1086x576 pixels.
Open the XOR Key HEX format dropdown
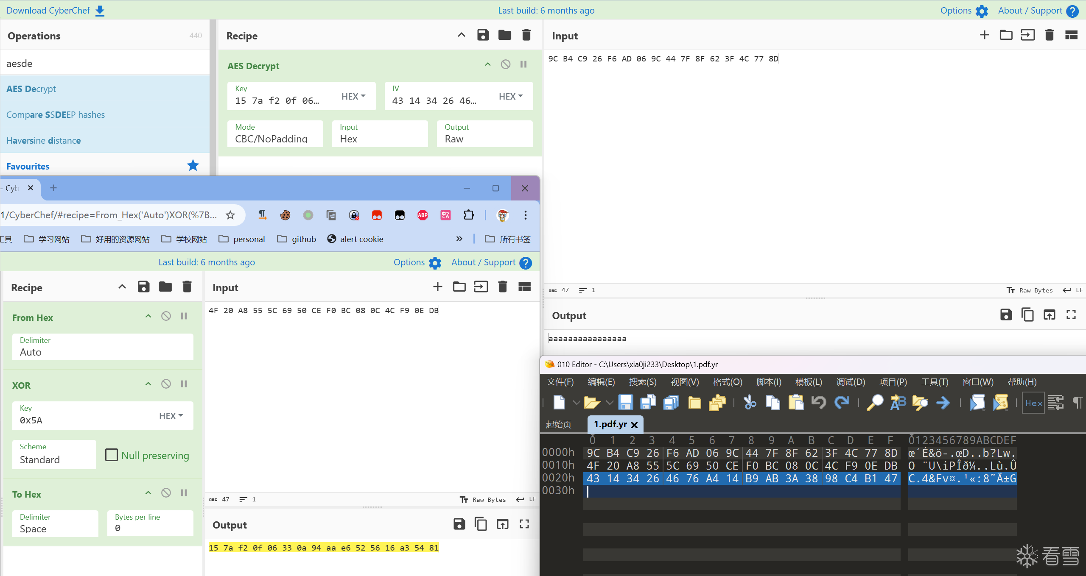171,416
